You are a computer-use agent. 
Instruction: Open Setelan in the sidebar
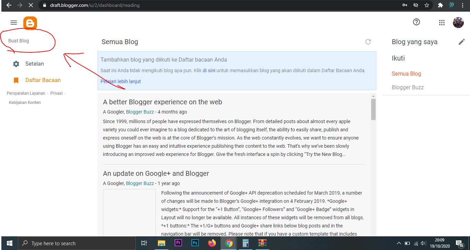click(x=35, y=64)
